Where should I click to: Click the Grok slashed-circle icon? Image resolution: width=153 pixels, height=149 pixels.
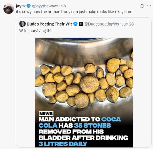click(x=143, y=6)
